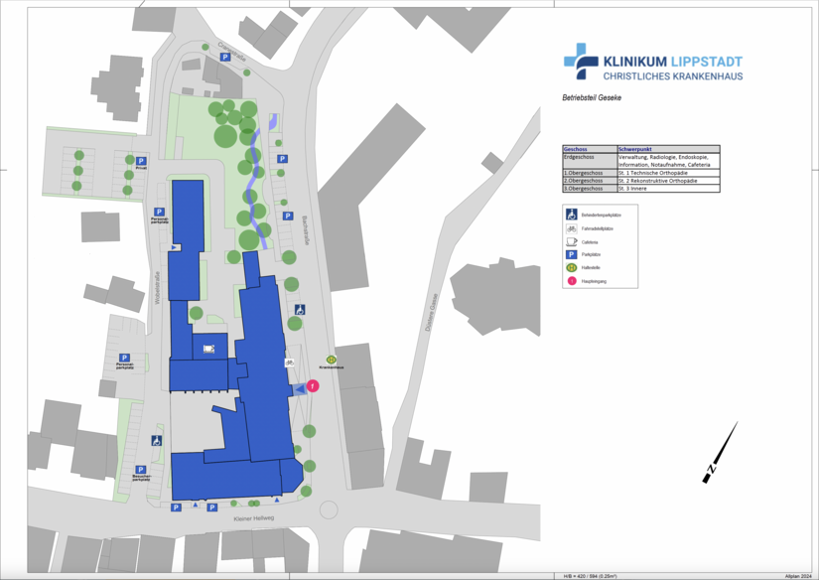Click the wheelchair parking icon by Bachstraße
Viewport: 819px width, 580px height.
point(300,310)
